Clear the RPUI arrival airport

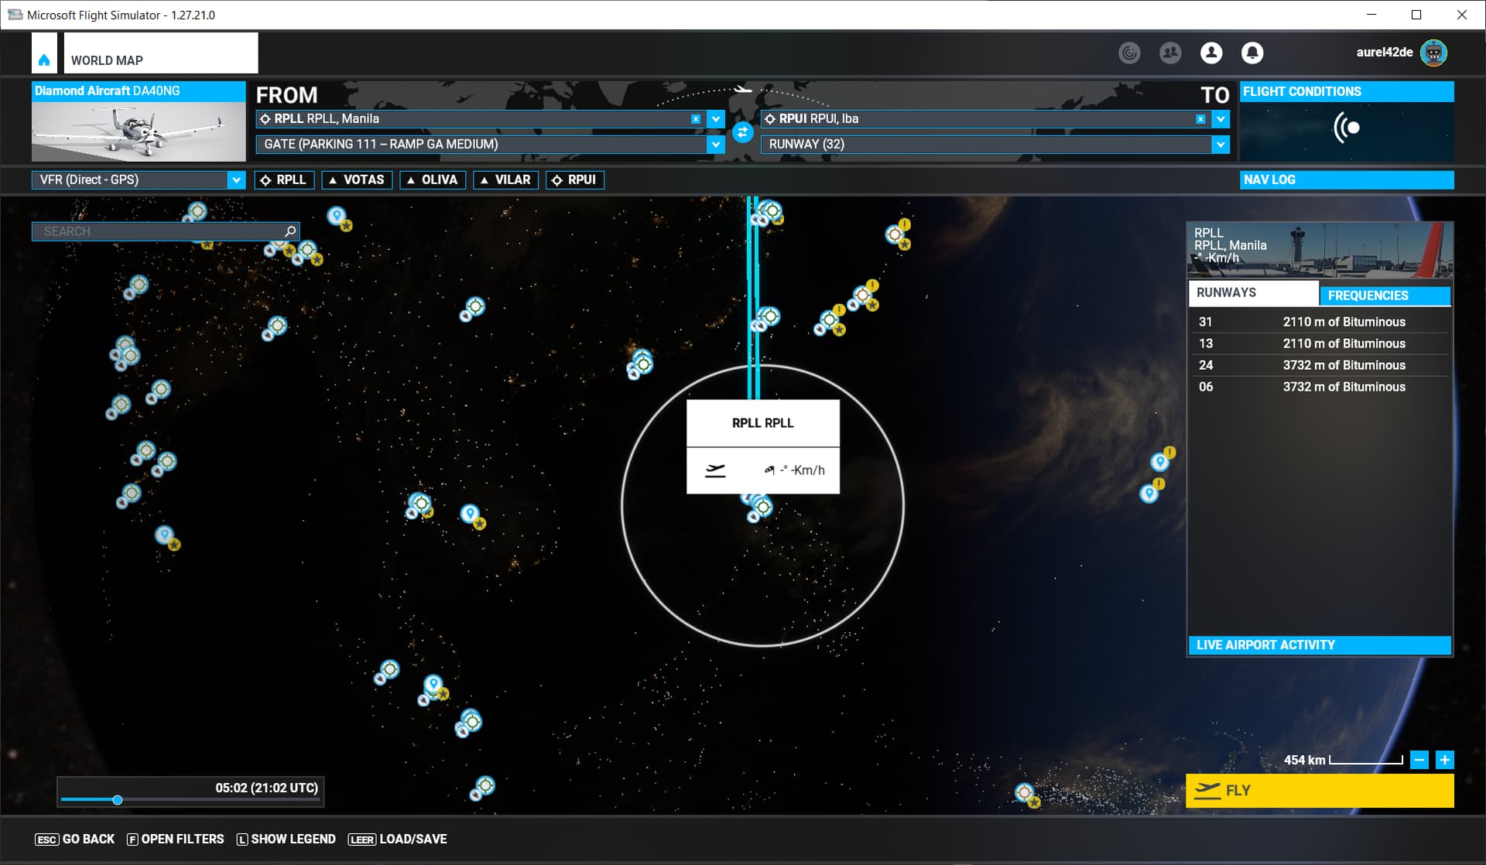[x=1200, y=119]
